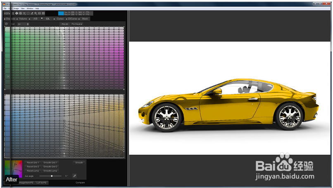Open the View menu
The width and height of the screenshot is (333, 188).
click(x=23, y=9)
